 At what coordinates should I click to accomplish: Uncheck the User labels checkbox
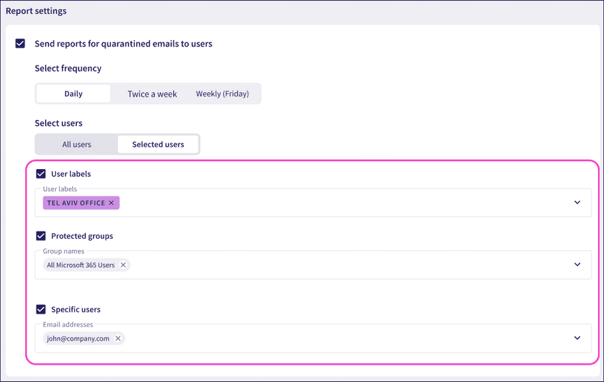pos(40,173)
